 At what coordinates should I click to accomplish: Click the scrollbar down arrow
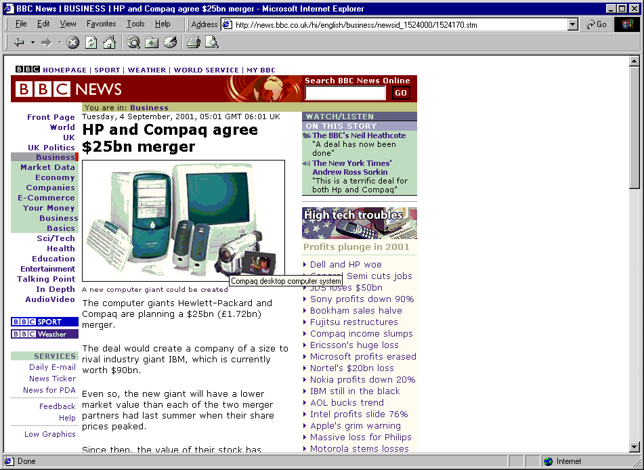(x=634, y=447)
